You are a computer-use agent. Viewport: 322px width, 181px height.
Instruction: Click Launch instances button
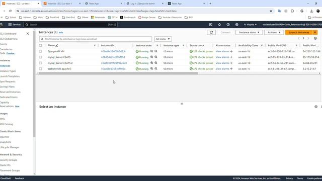(299, 32)
